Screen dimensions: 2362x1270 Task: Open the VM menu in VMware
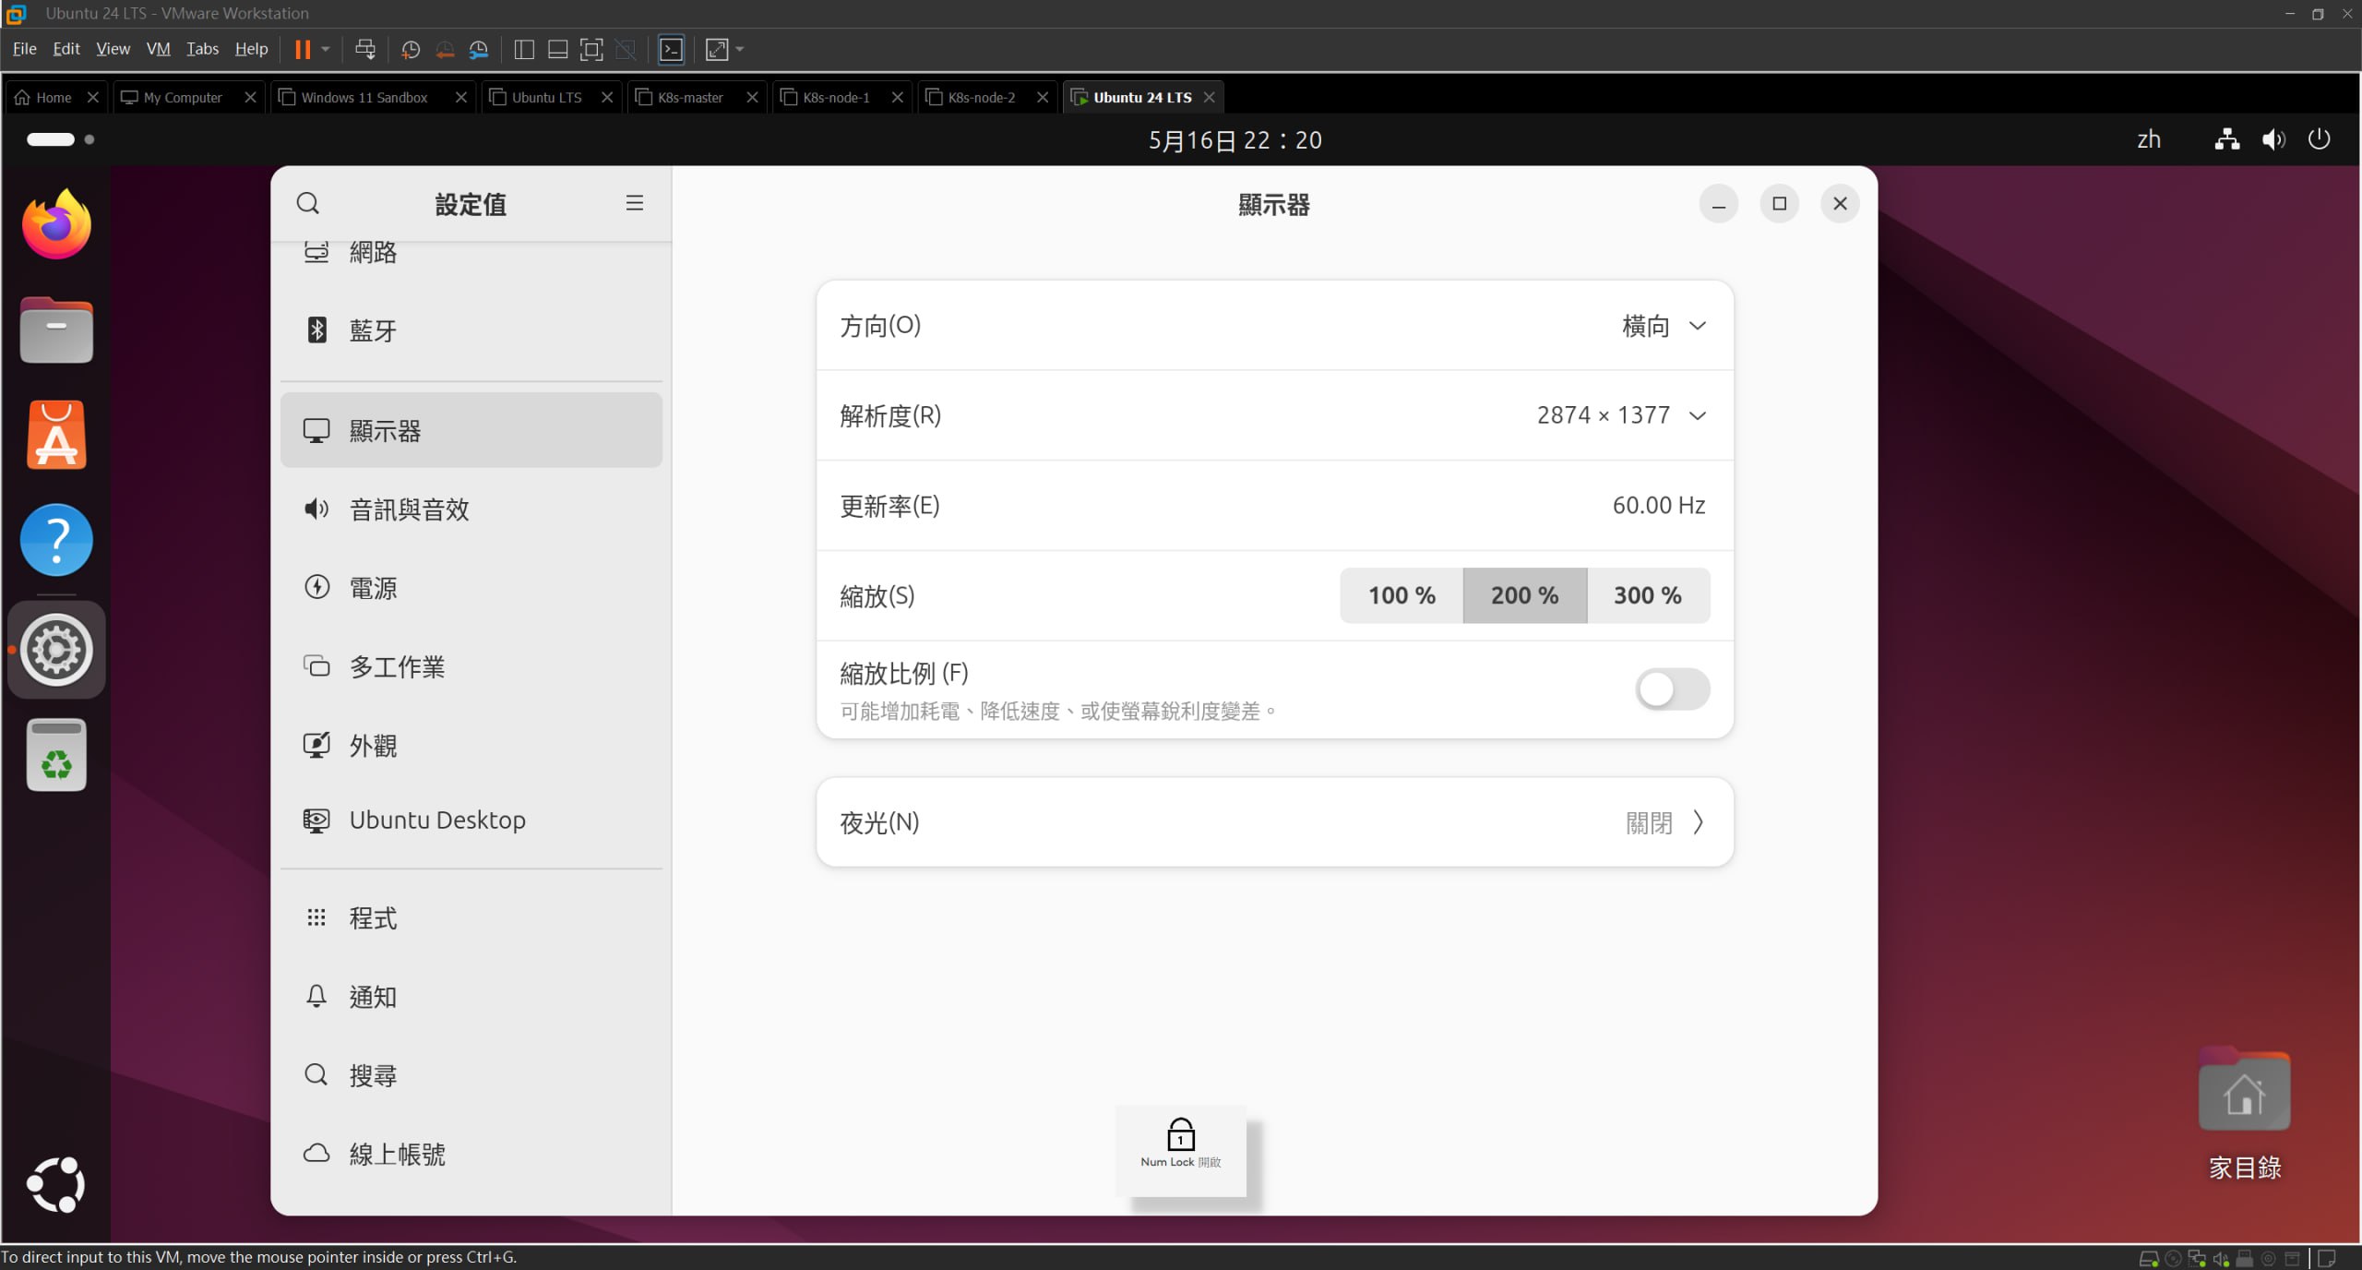coord(158,49)
